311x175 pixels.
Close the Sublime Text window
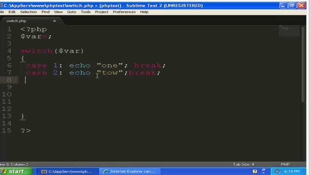pos(301,5)
